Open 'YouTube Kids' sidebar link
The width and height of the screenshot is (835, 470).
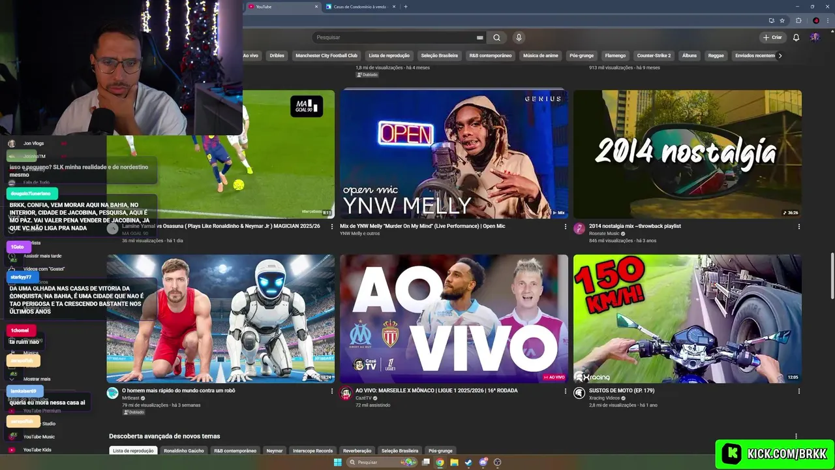pos(37,450)
